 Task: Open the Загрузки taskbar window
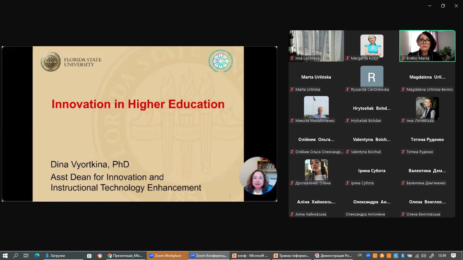pyautogui.click(x=57, y=256)
